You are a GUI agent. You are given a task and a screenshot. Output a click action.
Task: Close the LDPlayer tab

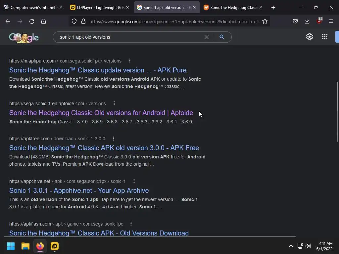click(x=127, y=7)
